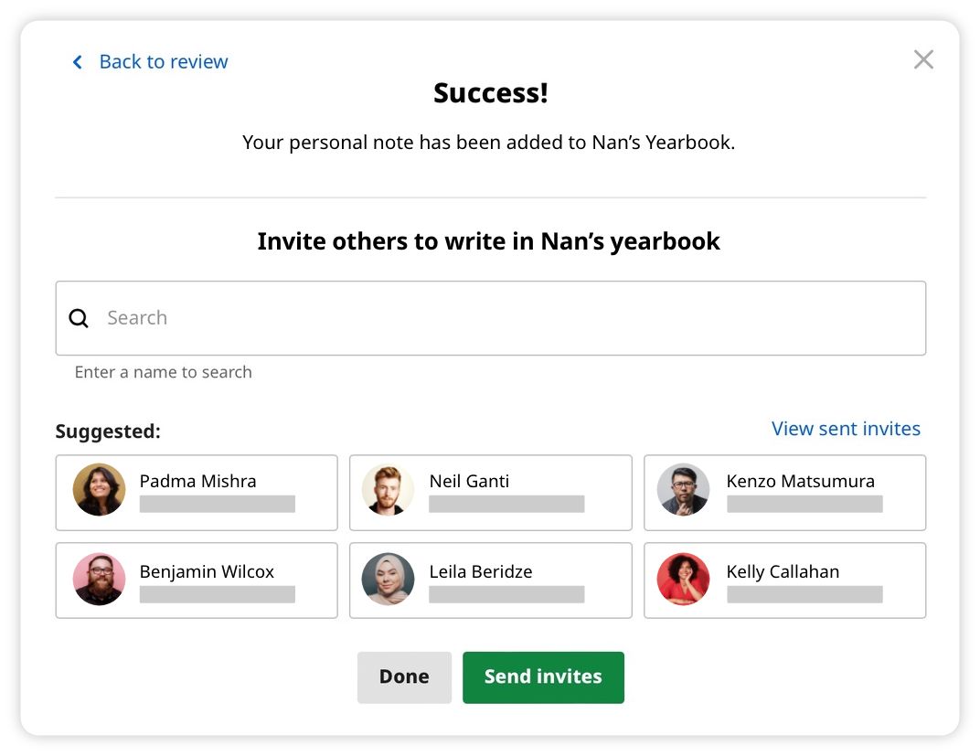
Task: Click the green Send invites button
Action: 543,677
